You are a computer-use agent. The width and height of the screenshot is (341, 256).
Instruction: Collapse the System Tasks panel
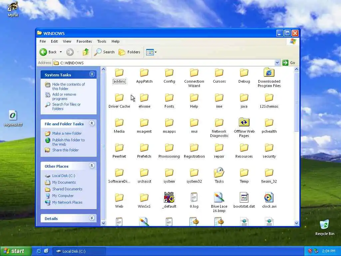[x=92, y=74]
